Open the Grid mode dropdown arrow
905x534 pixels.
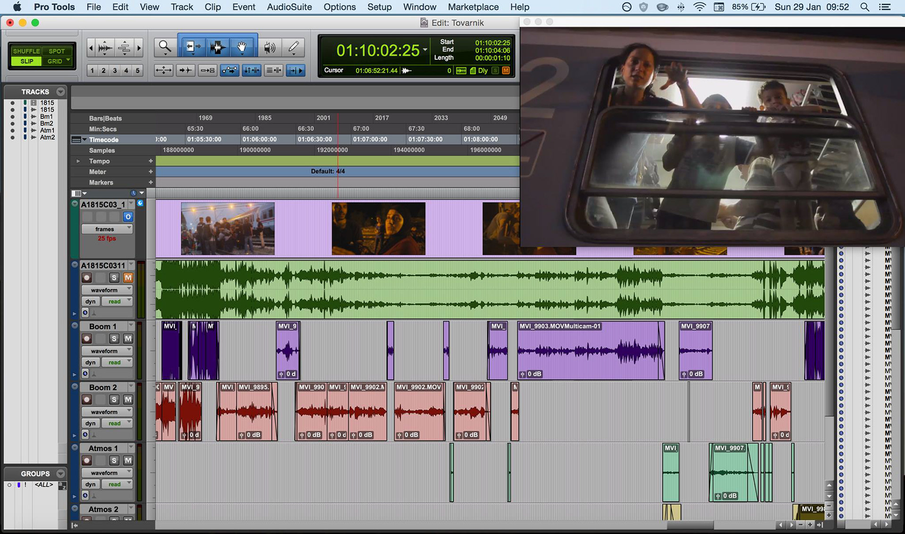point(68,61)
